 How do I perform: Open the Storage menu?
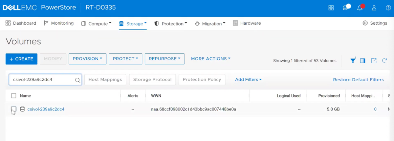pyautogui.click(x=133, y=24)
